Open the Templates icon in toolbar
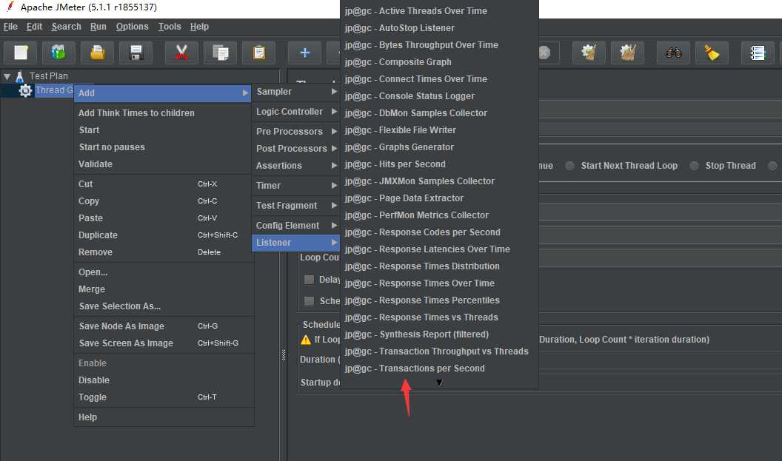This screenshot has width=782, height=461. point(59,53)
